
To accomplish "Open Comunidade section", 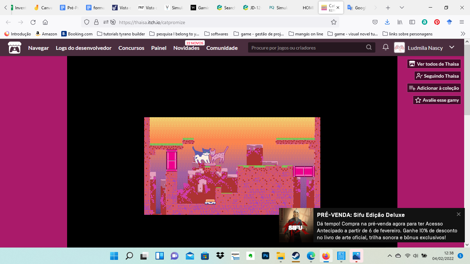I will tap(222, 48).
